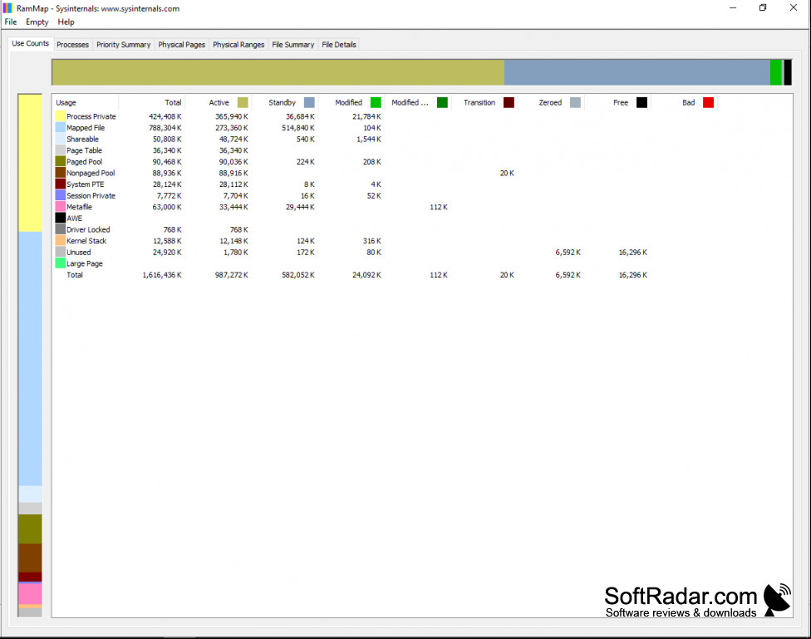Click the Large Page green swatch
The width and height of the screenshot is (811, 639).
click(61, 263)
